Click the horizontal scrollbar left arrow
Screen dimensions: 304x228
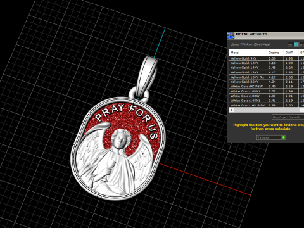click(232, 110)
